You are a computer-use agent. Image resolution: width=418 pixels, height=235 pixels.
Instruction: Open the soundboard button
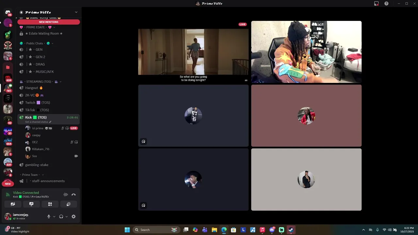tap(69, 204)
